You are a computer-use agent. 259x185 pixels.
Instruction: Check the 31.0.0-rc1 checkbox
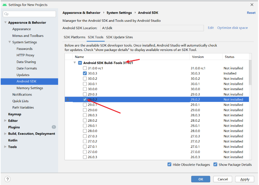click(x=85, y=68)
